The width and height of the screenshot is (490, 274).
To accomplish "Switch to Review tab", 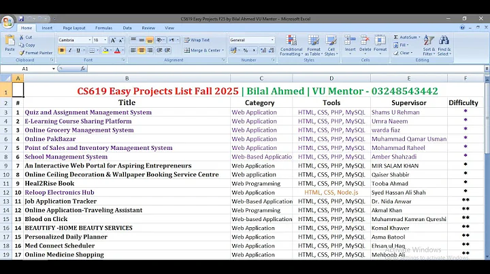I will point(148,28).
